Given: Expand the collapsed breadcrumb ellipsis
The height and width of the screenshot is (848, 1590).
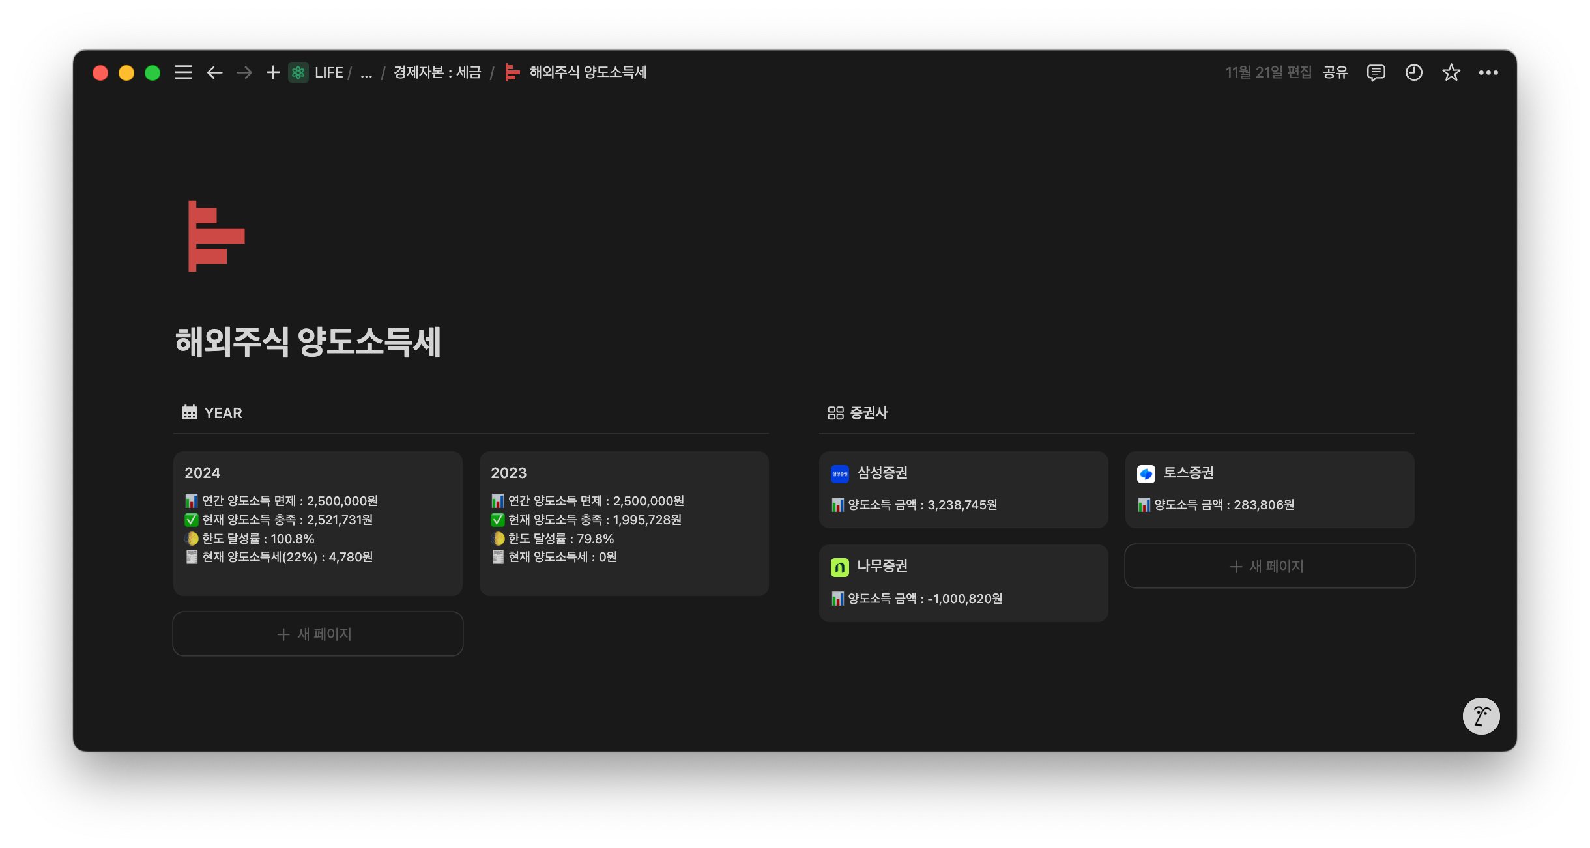Looking at the screenshot, I should point(366,73).
